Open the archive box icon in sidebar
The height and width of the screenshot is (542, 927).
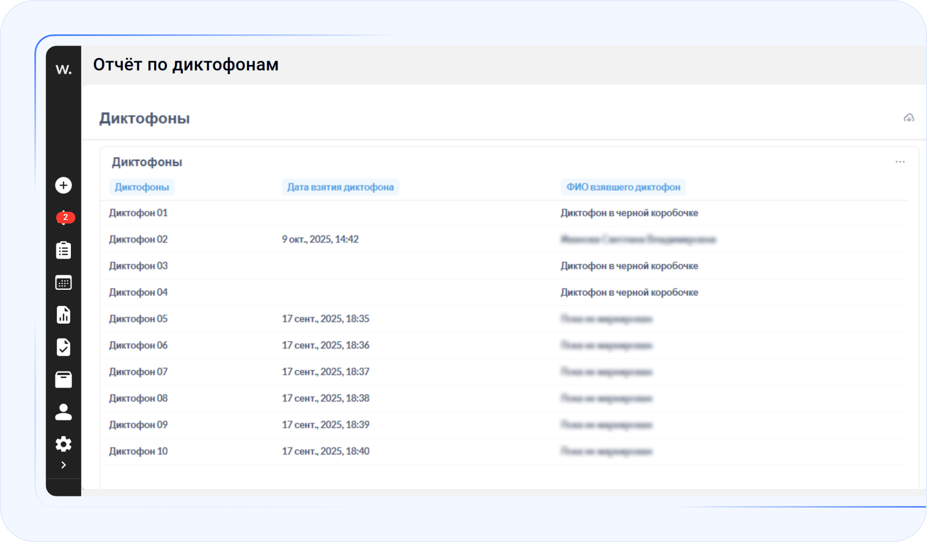63,379
